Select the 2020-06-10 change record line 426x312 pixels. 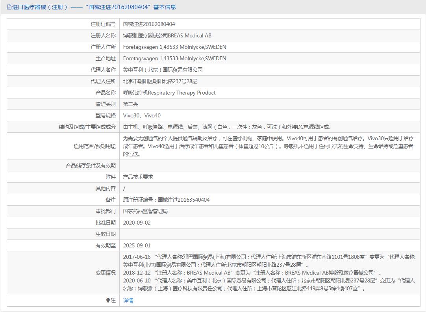(269, 284)
